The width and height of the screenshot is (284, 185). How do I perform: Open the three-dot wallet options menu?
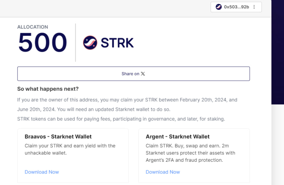pyautogui.click(x=254, y=7)
